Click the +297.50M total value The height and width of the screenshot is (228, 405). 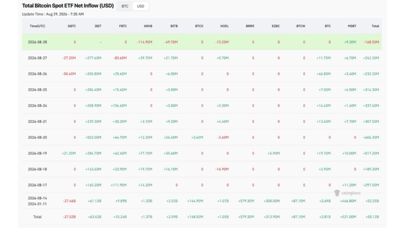point(371,185)
